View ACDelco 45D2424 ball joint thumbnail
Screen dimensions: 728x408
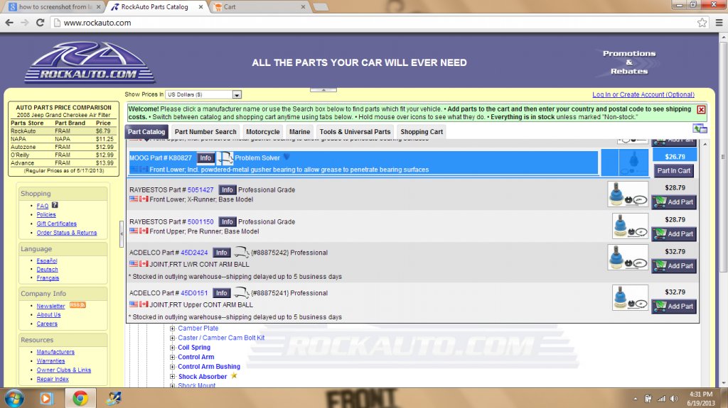(628, 257)
